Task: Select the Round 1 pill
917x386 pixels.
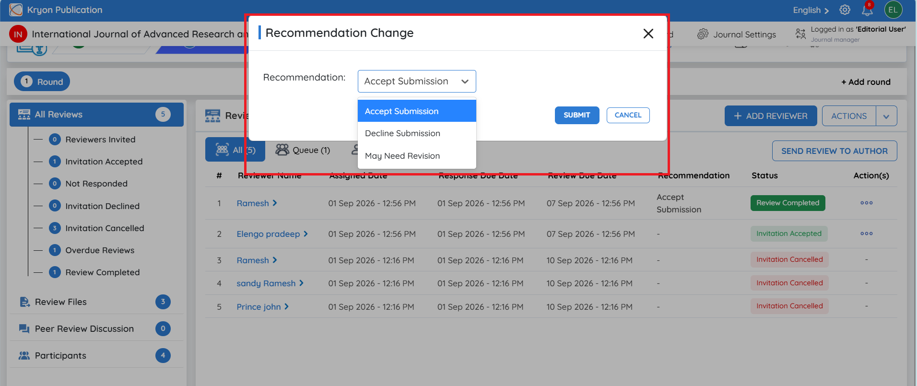Action: tap(42, 82)
